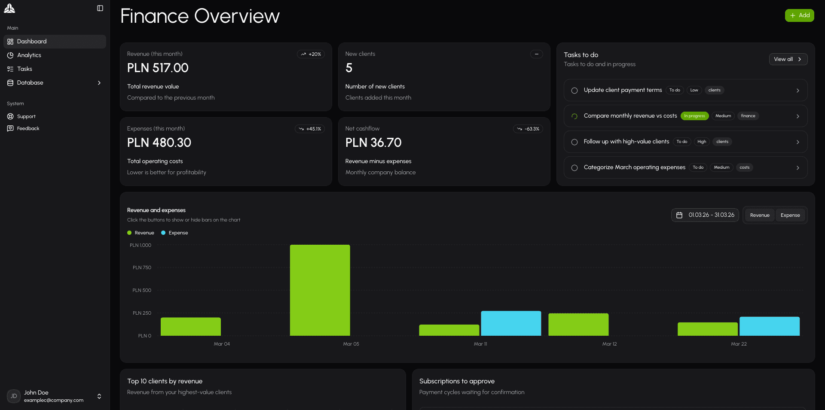Collapse the sidebar using the panel toggle icon
This screenshot has height=410, width=825.
click(100, 8)
